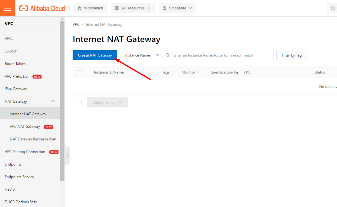Open the hamburger navigation menu
Image resolution: width=337 pixels, height=207 pixels.
click(8, 8)
